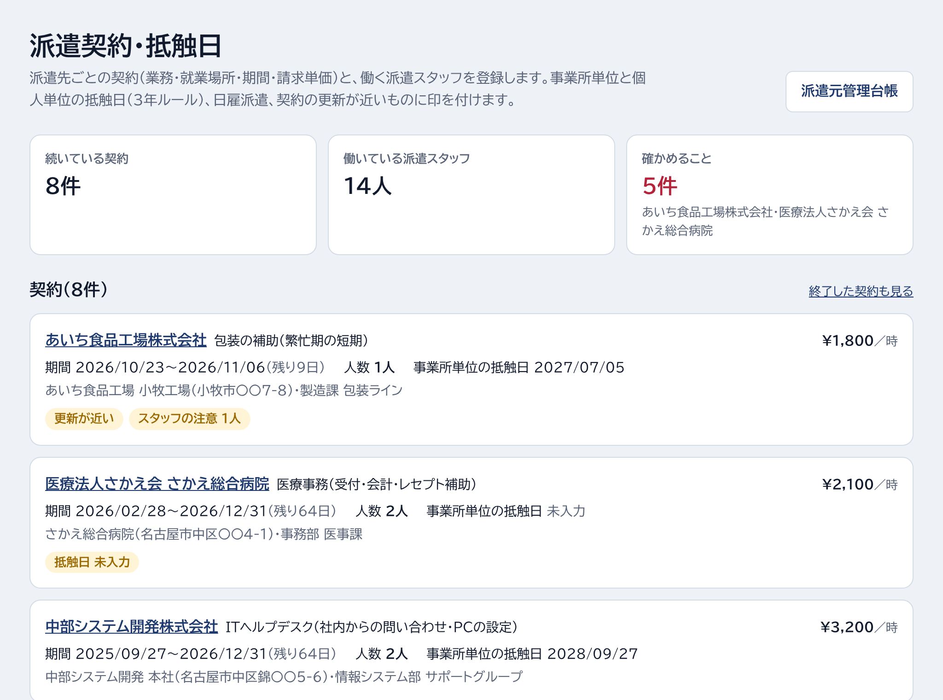Click the ¥1,800／時 rate text

(860, 341)
